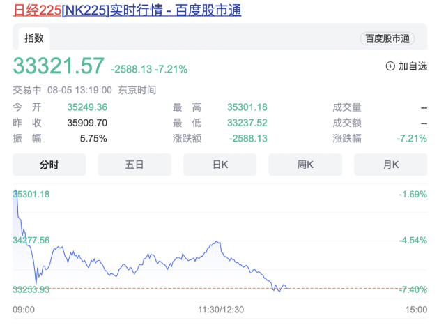
Task: Click the change text -2588.13 -7.21% beside price
Action: pos(149,69)
